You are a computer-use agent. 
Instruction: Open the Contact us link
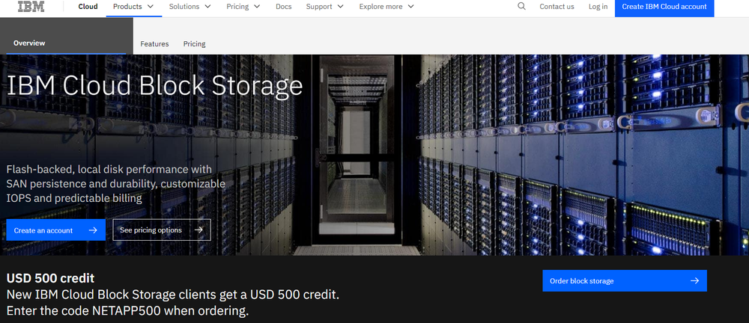(x=557, y=7)
